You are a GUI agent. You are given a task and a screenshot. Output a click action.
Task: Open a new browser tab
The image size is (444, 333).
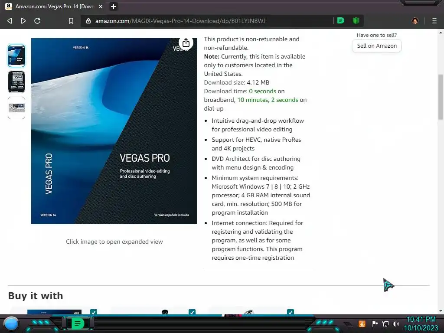(x=114, y=6)
